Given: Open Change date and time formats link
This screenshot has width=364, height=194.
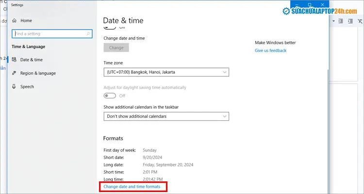Looking at the screenshot, I should pyautogui.click(x=132, y=187).
